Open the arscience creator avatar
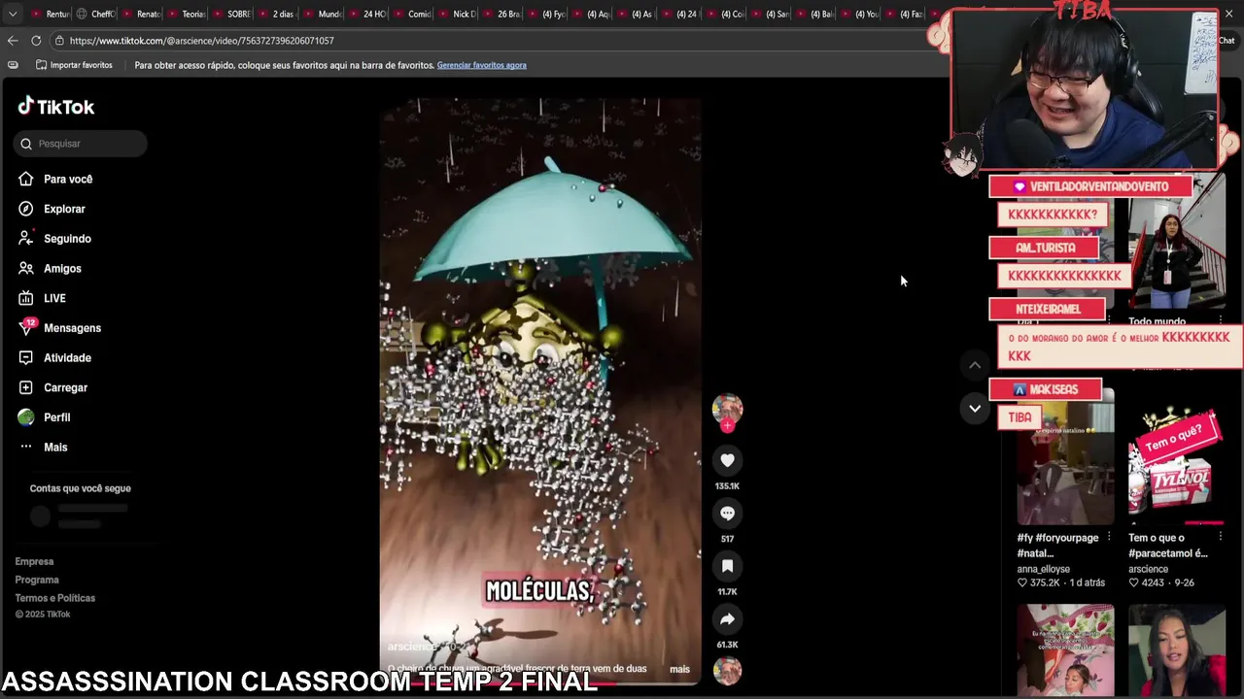Screen dimensions: 1244x699 pyautogui.click(x=727, y=409)
